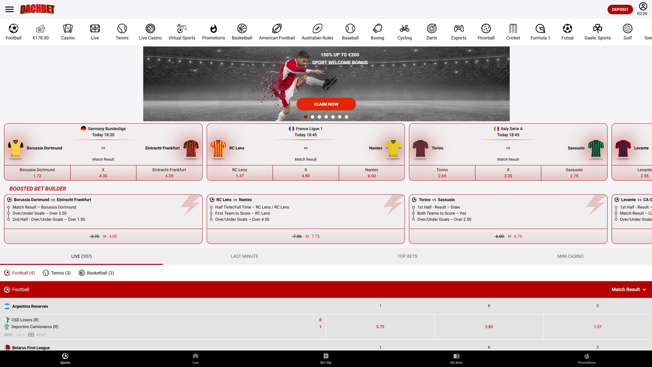Filter live events by Basketball (3)
This screenshot has width=652, height=367.
(96, 273)
